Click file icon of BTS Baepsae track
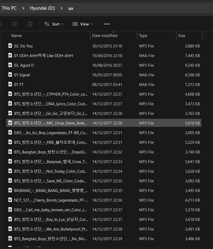Image resolution: width=213 pixels, height=249 pixels. (10, 161)
